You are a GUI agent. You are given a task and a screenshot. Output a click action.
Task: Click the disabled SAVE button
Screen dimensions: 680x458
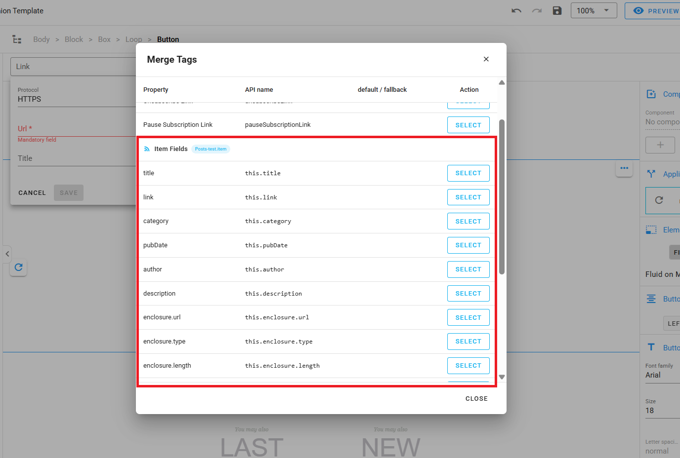point(69,193)
